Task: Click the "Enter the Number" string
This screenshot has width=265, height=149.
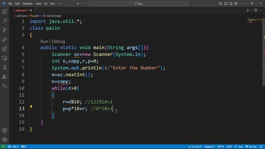Action: [135, 68]
